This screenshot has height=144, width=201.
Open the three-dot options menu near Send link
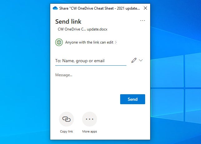143,21
